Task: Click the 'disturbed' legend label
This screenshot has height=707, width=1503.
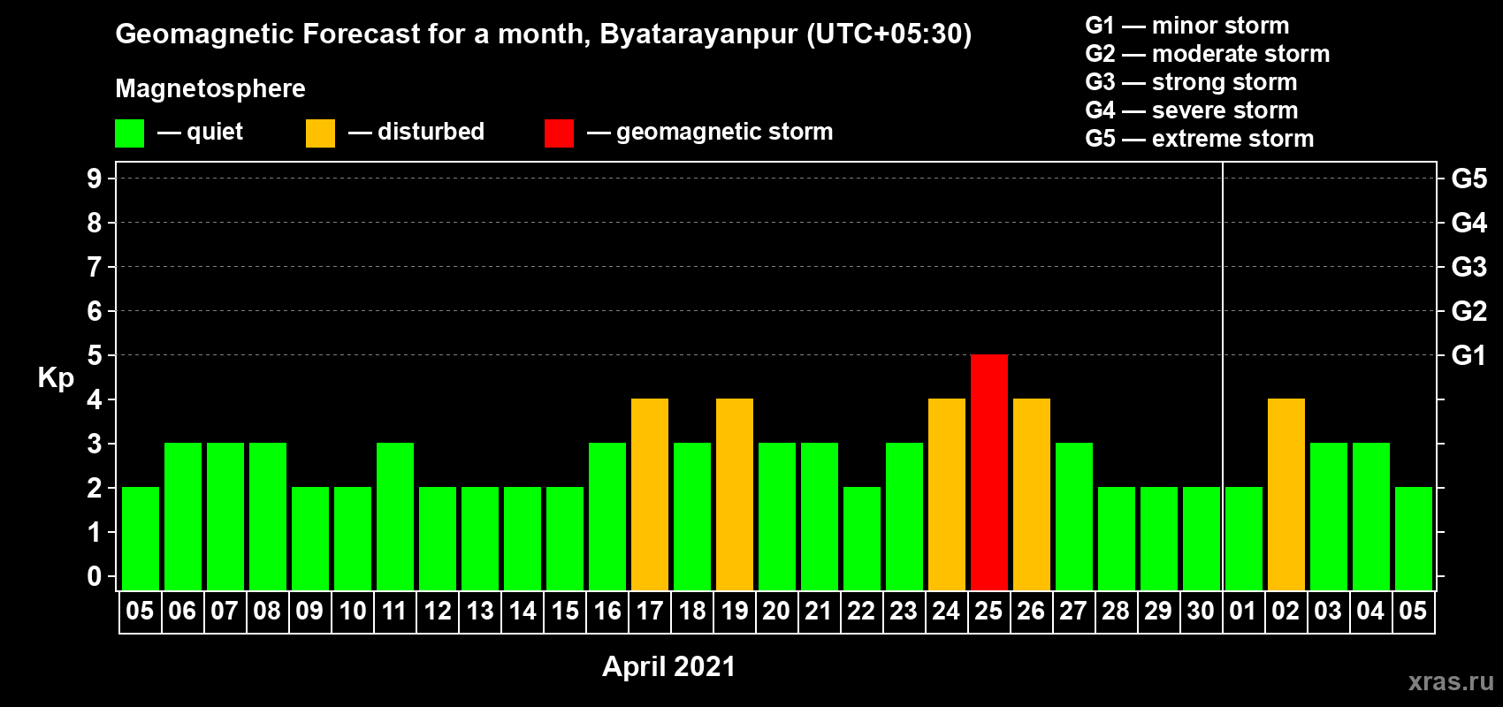Action: pos(431,132)
